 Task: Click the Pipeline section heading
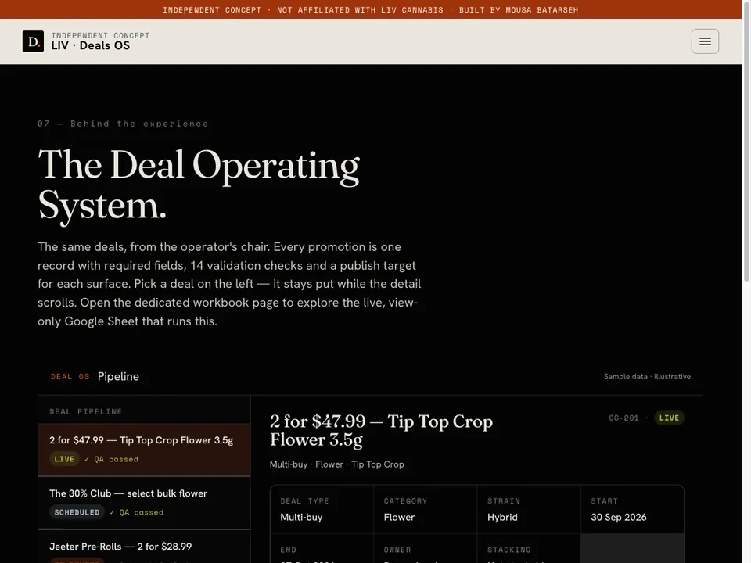[x=118, y=376]
